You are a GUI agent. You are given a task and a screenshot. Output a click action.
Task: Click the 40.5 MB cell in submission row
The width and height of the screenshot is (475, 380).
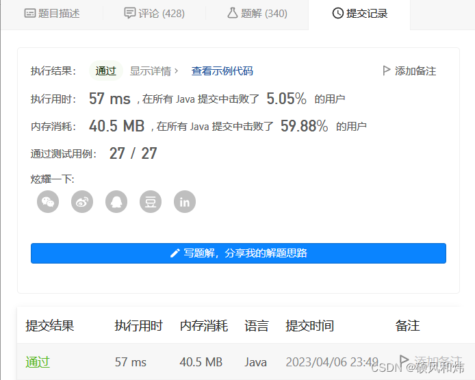tap(201, 362)
